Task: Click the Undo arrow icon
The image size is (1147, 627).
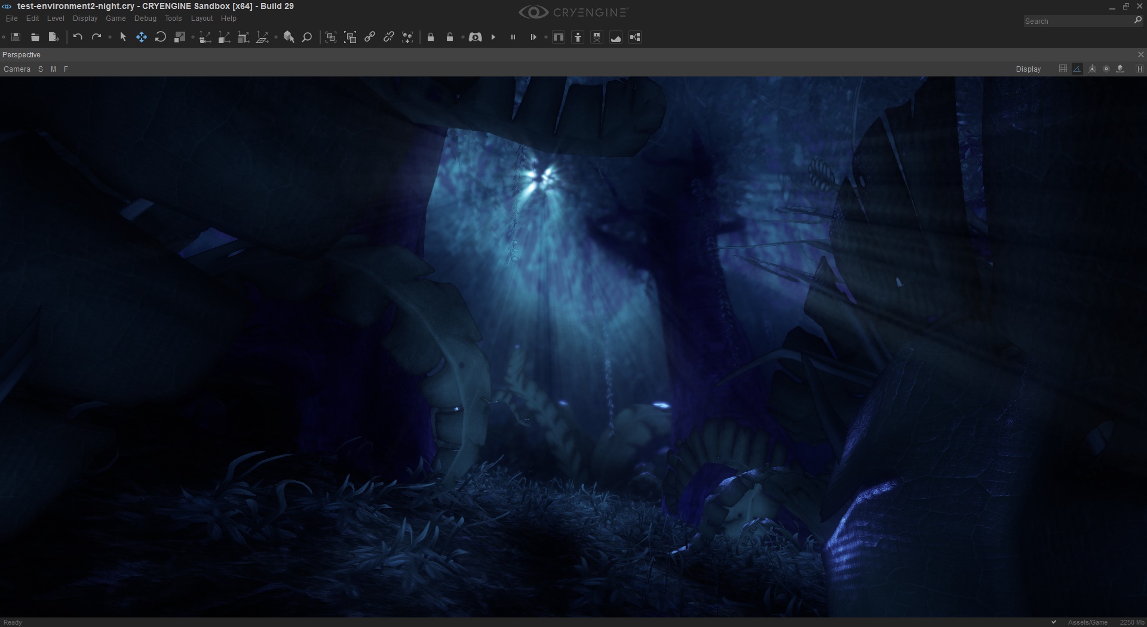Action: [x=78, y=37]
